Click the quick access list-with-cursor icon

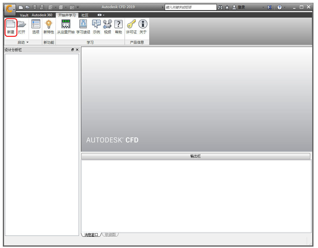(72, 7)
